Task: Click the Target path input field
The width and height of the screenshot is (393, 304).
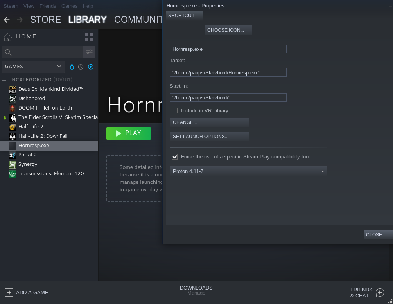Action: [x=228, y=72]
